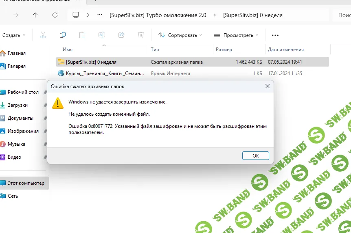Expand the breadcrumb ellipsis for hidden path

(100, 15)
